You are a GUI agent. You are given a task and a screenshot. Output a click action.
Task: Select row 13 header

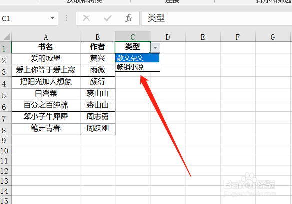[6, 180]
